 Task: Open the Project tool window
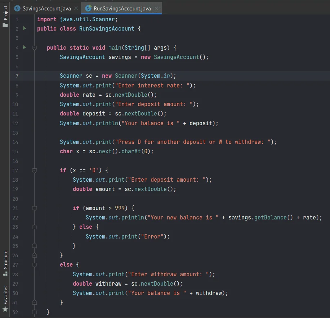pos(5,17)
